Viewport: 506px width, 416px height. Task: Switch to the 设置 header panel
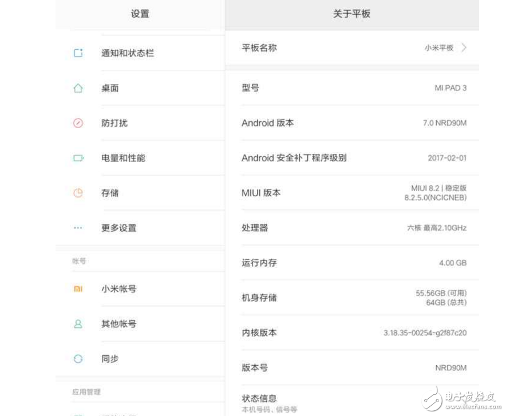(x=140, y=13)
